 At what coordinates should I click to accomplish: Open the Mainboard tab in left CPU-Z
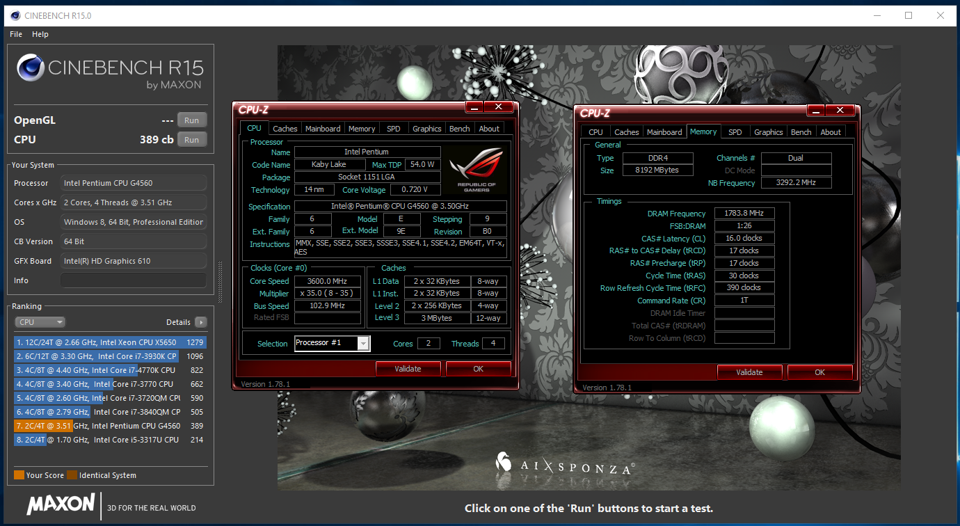pos(323,129)
